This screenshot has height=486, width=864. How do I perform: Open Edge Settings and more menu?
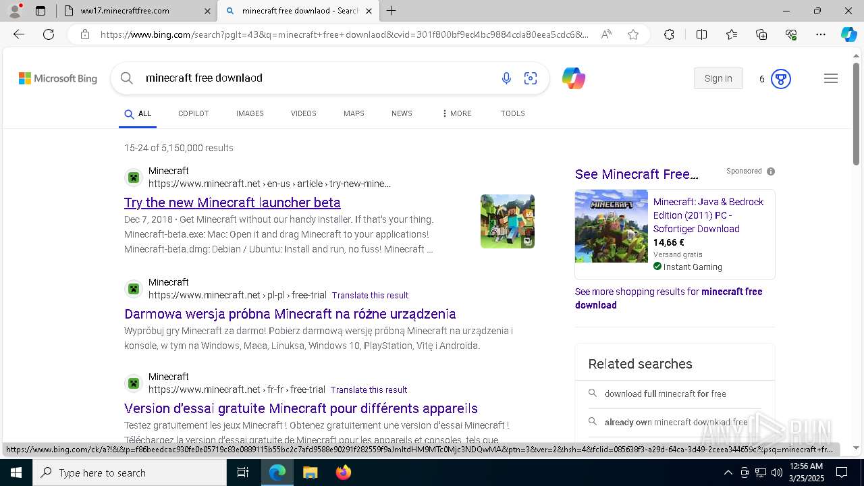(x=821, y=34)
